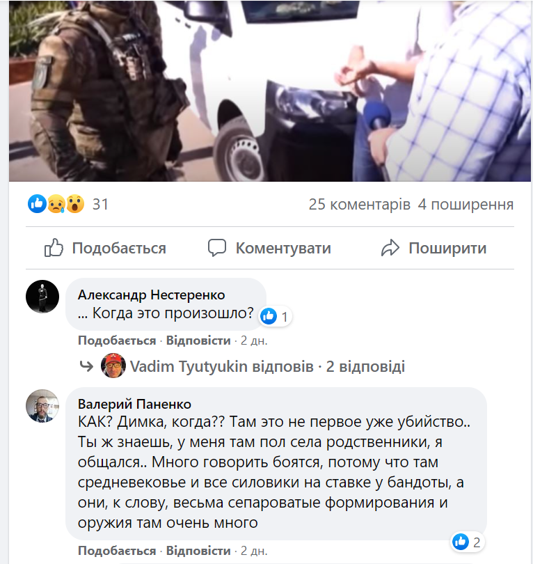Image resolution: width=533 pixels, height=564 pixels.
Task: Open the Валерий Паненко name link
Action: (134, 404)
